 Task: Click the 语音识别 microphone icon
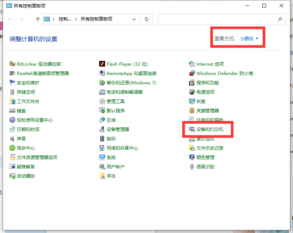(192, 167)
